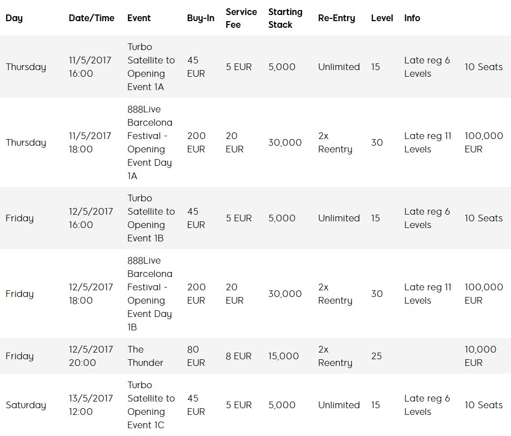Click the Buy-In column header
511x436 pixels.
click(201, 18)
